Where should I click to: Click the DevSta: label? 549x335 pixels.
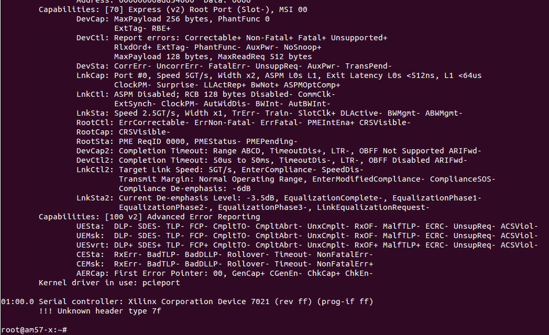[93, 66]
